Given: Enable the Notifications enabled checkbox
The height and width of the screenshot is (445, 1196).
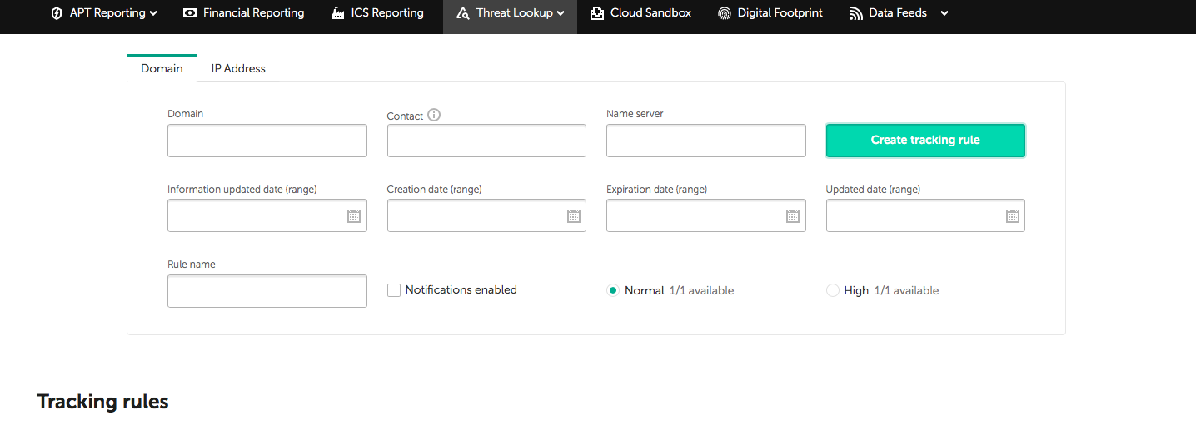Looking at the screenshot, I should [394, 290].
